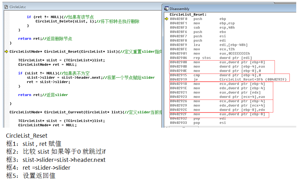Viewport: 300px width, 186px height.
Task: Select the 'mov edx,dword ptr [ebp-4]' line
Action: [x=217, y=88]
